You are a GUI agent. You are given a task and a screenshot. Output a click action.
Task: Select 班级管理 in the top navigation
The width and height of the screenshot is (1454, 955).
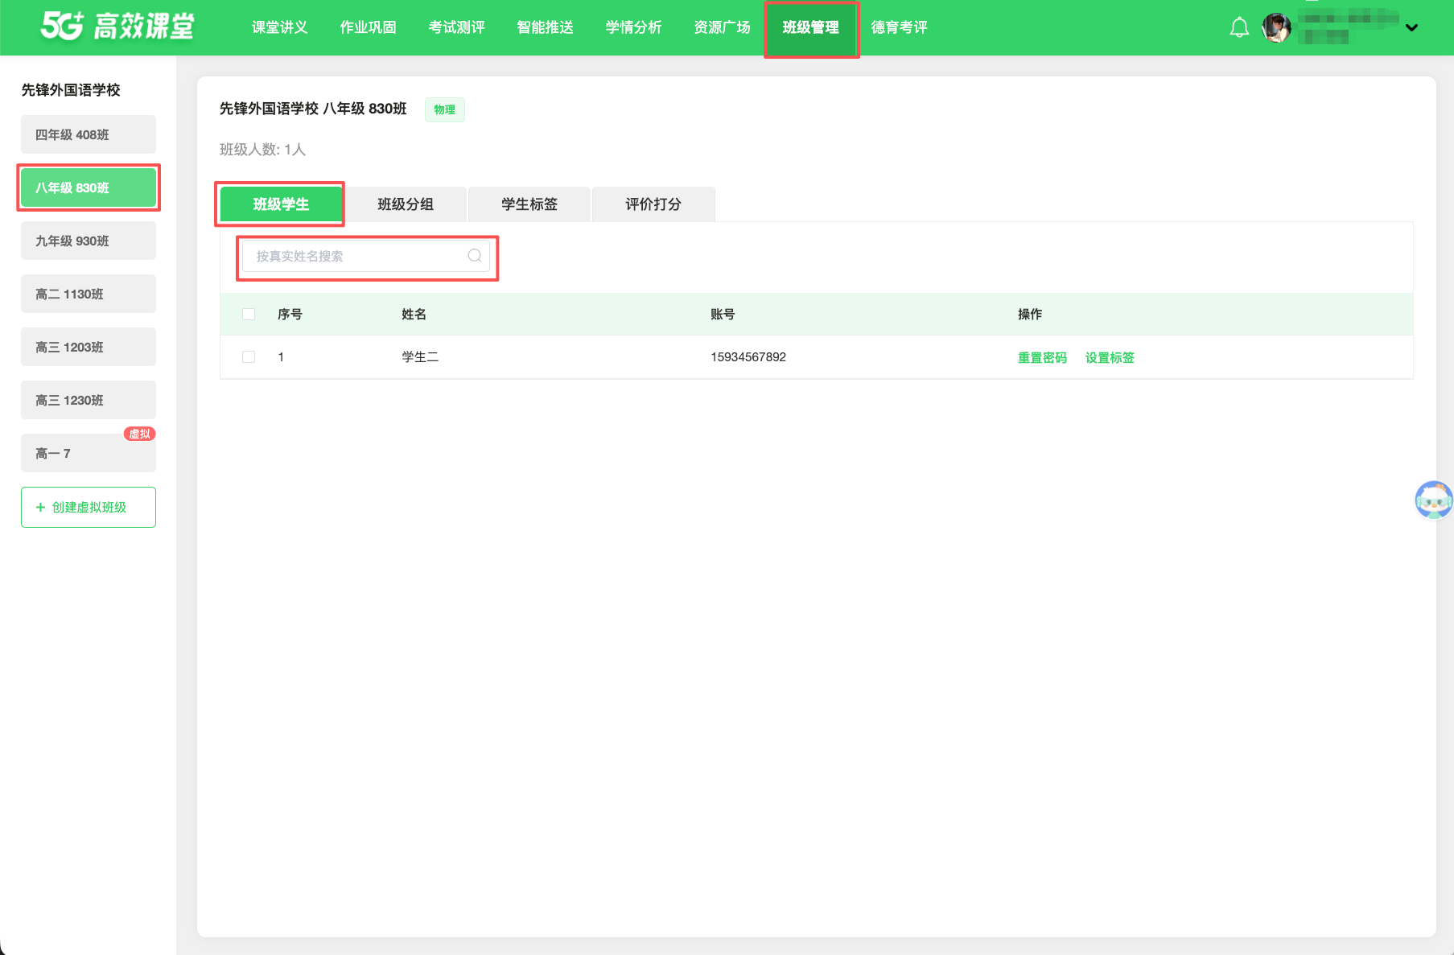tap(811, 27)
